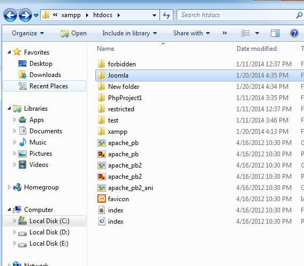Select the test folder icon
The height and width of the screenshot is (266, 304).
(x=101, y=120)
